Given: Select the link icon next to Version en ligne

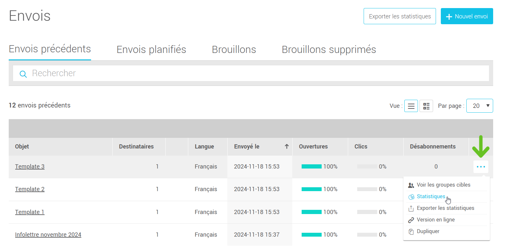Looking at the screenshot, I should 411,220.
